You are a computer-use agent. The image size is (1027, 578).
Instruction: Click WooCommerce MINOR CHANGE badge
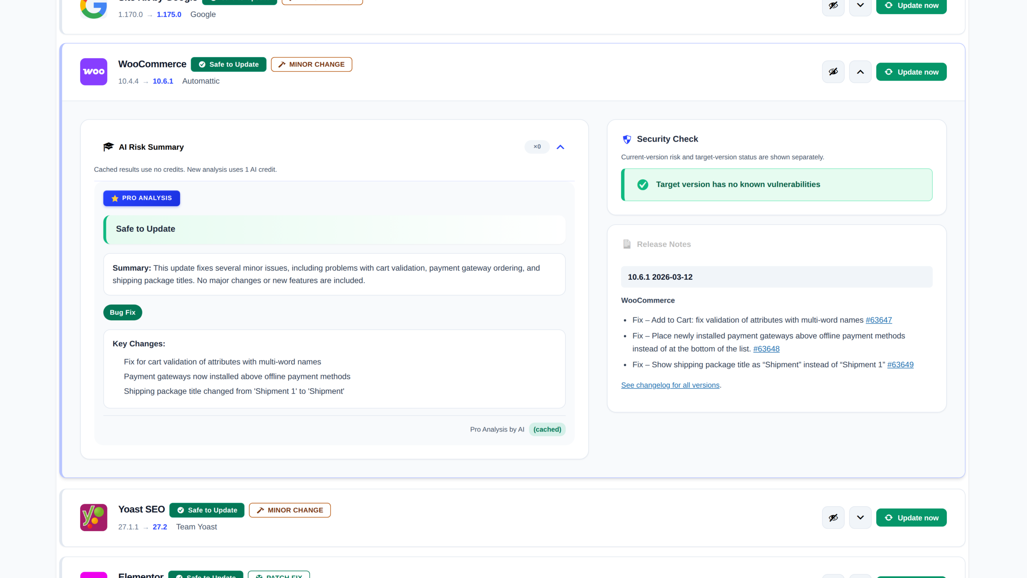tap(311, 64)
